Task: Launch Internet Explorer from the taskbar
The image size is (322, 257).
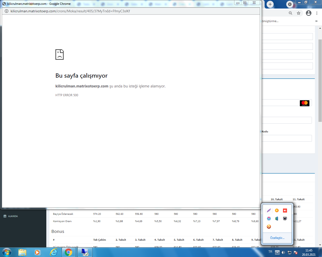Action: pyautogui.click(x=53, y=252)
